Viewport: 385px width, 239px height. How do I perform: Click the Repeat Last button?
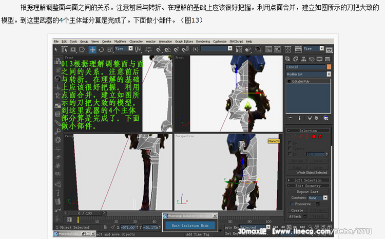[307, 192]
